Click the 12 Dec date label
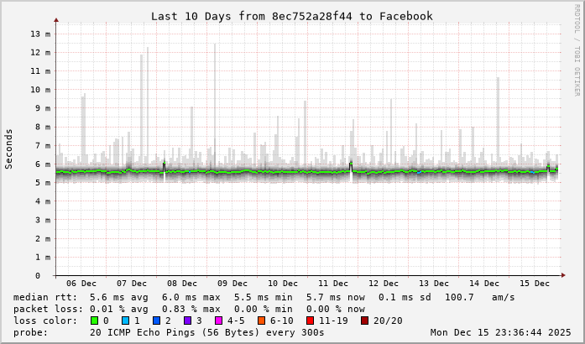The width and height of the screenshot is (585, 344). pyautogui.click(x=384, y=284)
